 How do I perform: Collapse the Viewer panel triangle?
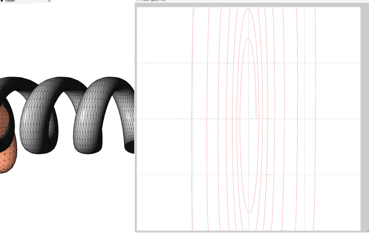pyautogui.click(x=2, y=1)
